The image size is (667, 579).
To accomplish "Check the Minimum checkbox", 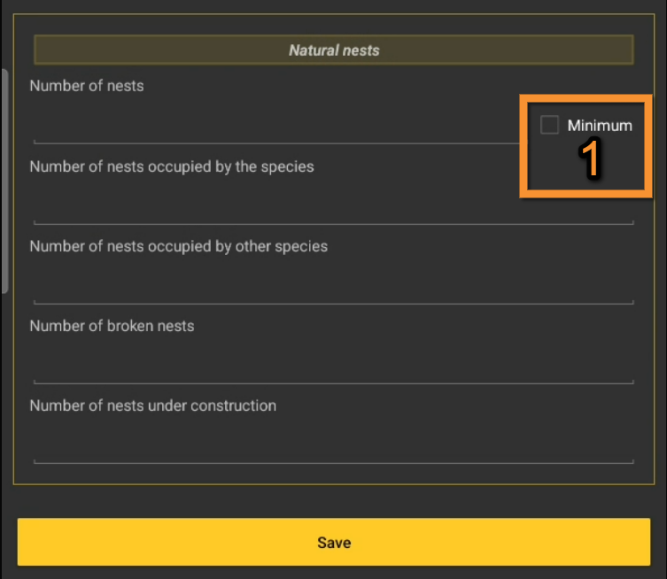I will point(549,125).
